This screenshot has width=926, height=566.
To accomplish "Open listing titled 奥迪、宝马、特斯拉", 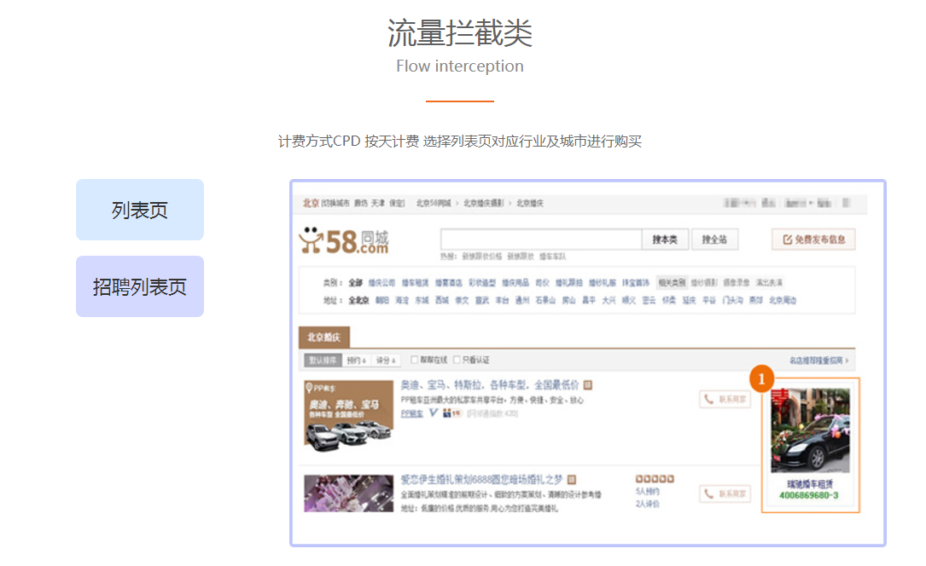I will click(490, 385).
